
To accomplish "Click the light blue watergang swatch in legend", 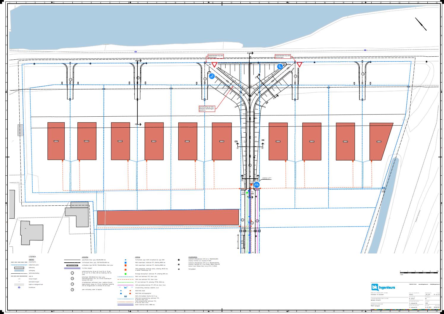I will tap(19, 270).
